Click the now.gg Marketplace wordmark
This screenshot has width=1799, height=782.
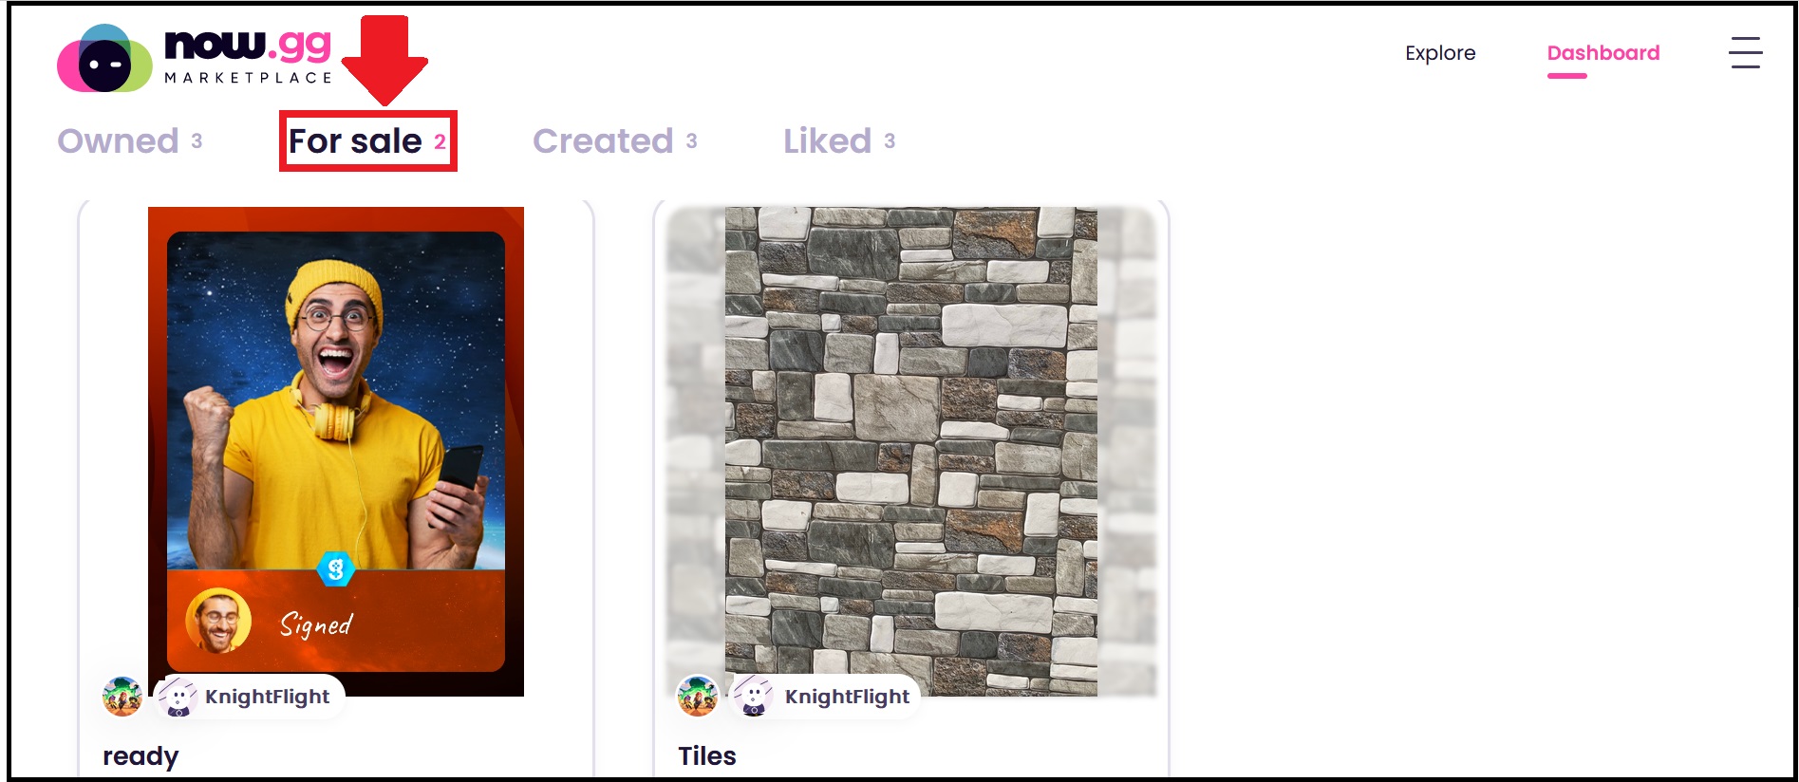(x=249, y=57)
